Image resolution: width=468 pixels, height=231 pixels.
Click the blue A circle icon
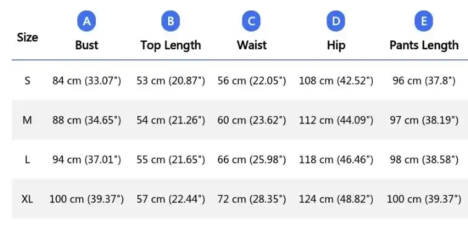pyautogui.click(x=87, y=21)
